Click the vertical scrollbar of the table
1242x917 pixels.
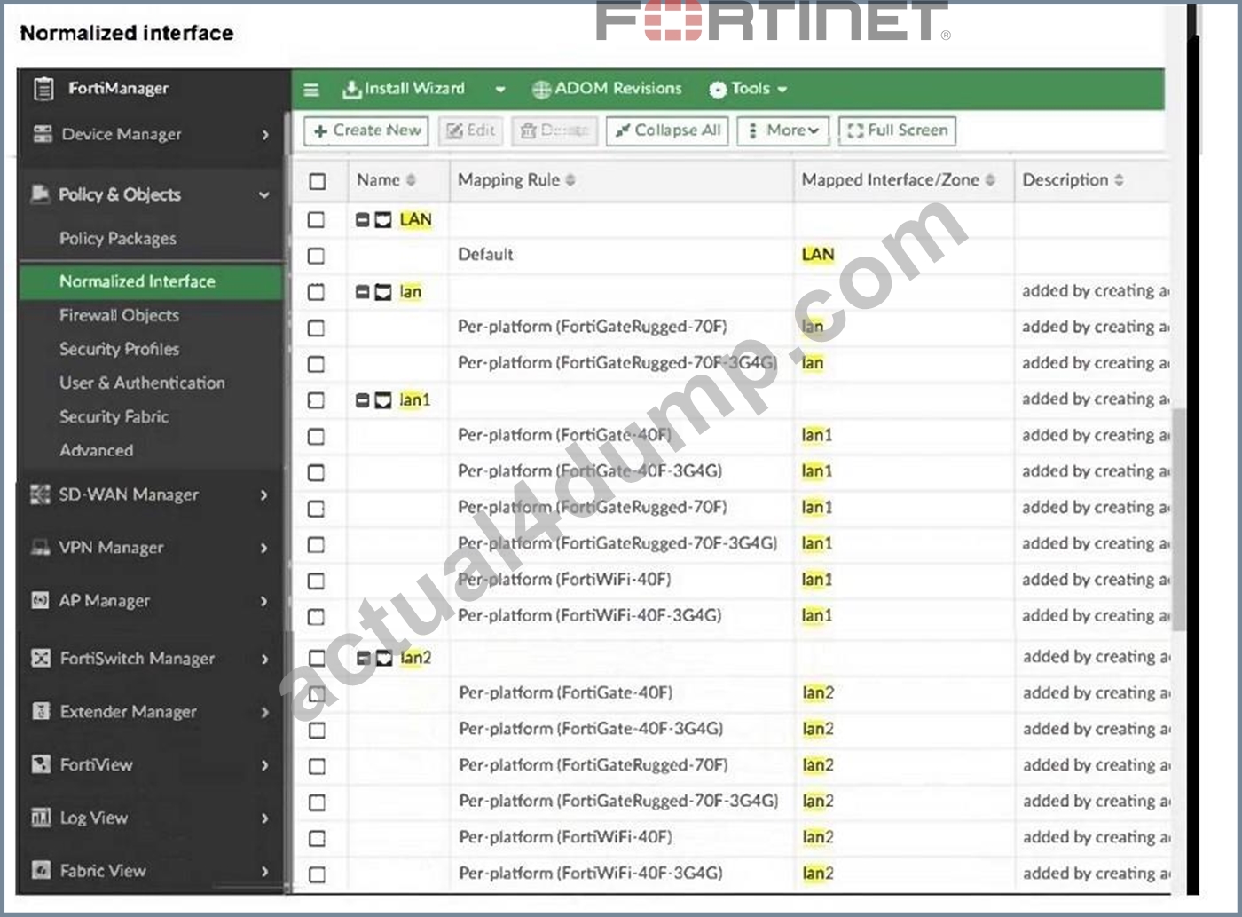point(1179,519)
